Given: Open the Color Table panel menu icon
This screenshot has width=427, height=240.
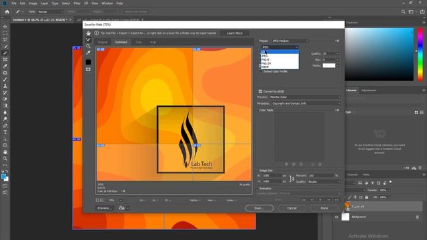Looking at the screenshot, I should pyautogui.click(x=337, y=110).
